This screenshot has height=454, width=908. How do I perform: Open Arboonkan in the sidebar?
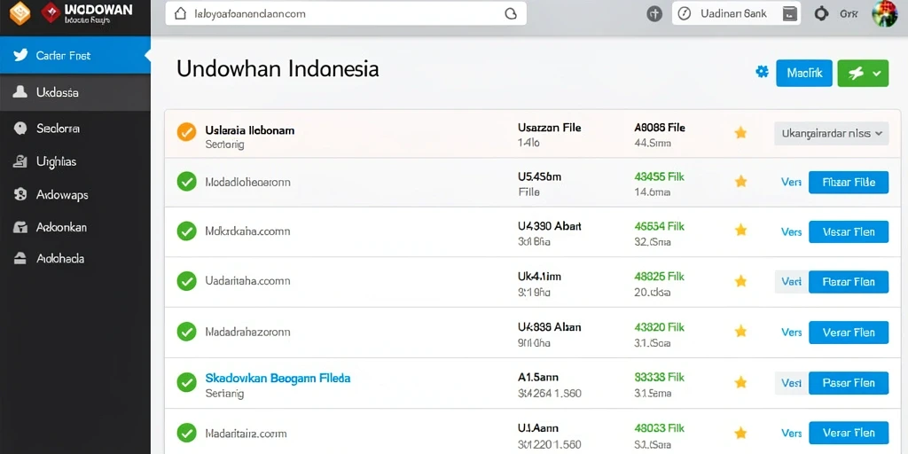point(75,227)
